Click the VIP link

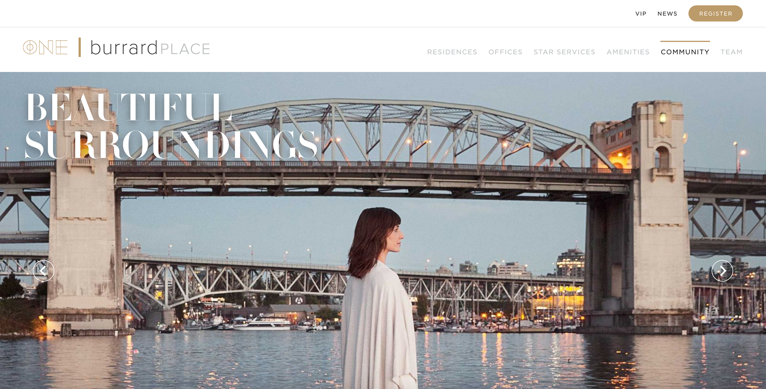point(641,14)
